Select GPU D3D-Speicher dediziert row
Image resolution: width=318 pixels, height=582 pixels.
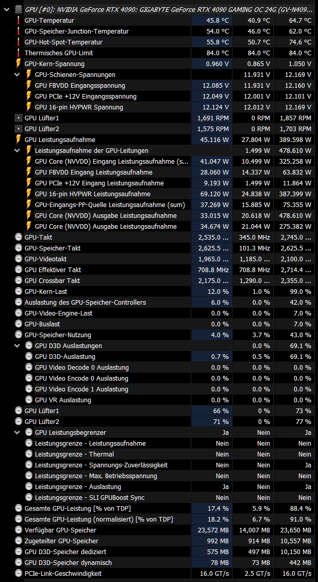[x=65, y=552]
